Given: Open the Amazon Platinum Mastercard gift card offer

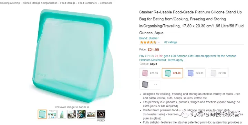Looking at the screenshot, I should click(188, 58).
